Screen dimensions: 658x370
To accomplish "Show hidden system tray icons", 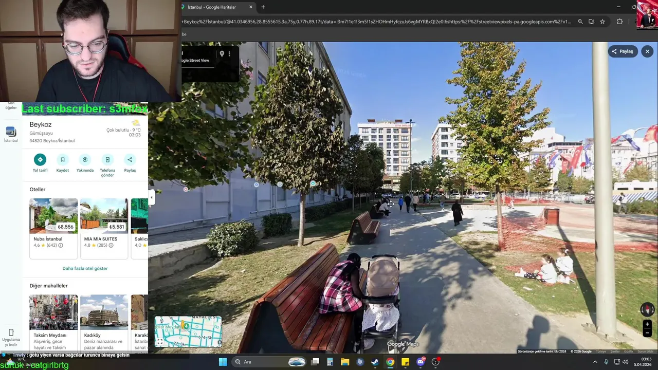I will point(595,362).
